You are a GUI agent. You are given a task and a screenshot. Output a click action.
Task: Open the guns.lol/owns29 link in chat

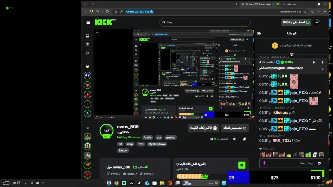click(285, 68)
